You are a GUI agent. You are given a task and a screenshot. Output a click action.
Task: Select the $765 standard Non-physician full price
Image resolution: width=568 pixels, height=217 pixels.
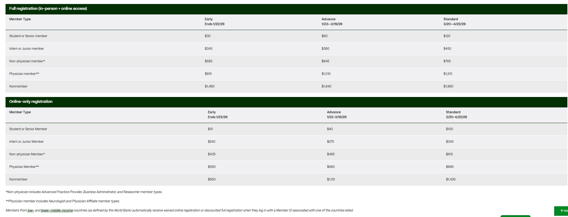coord(447,61)
